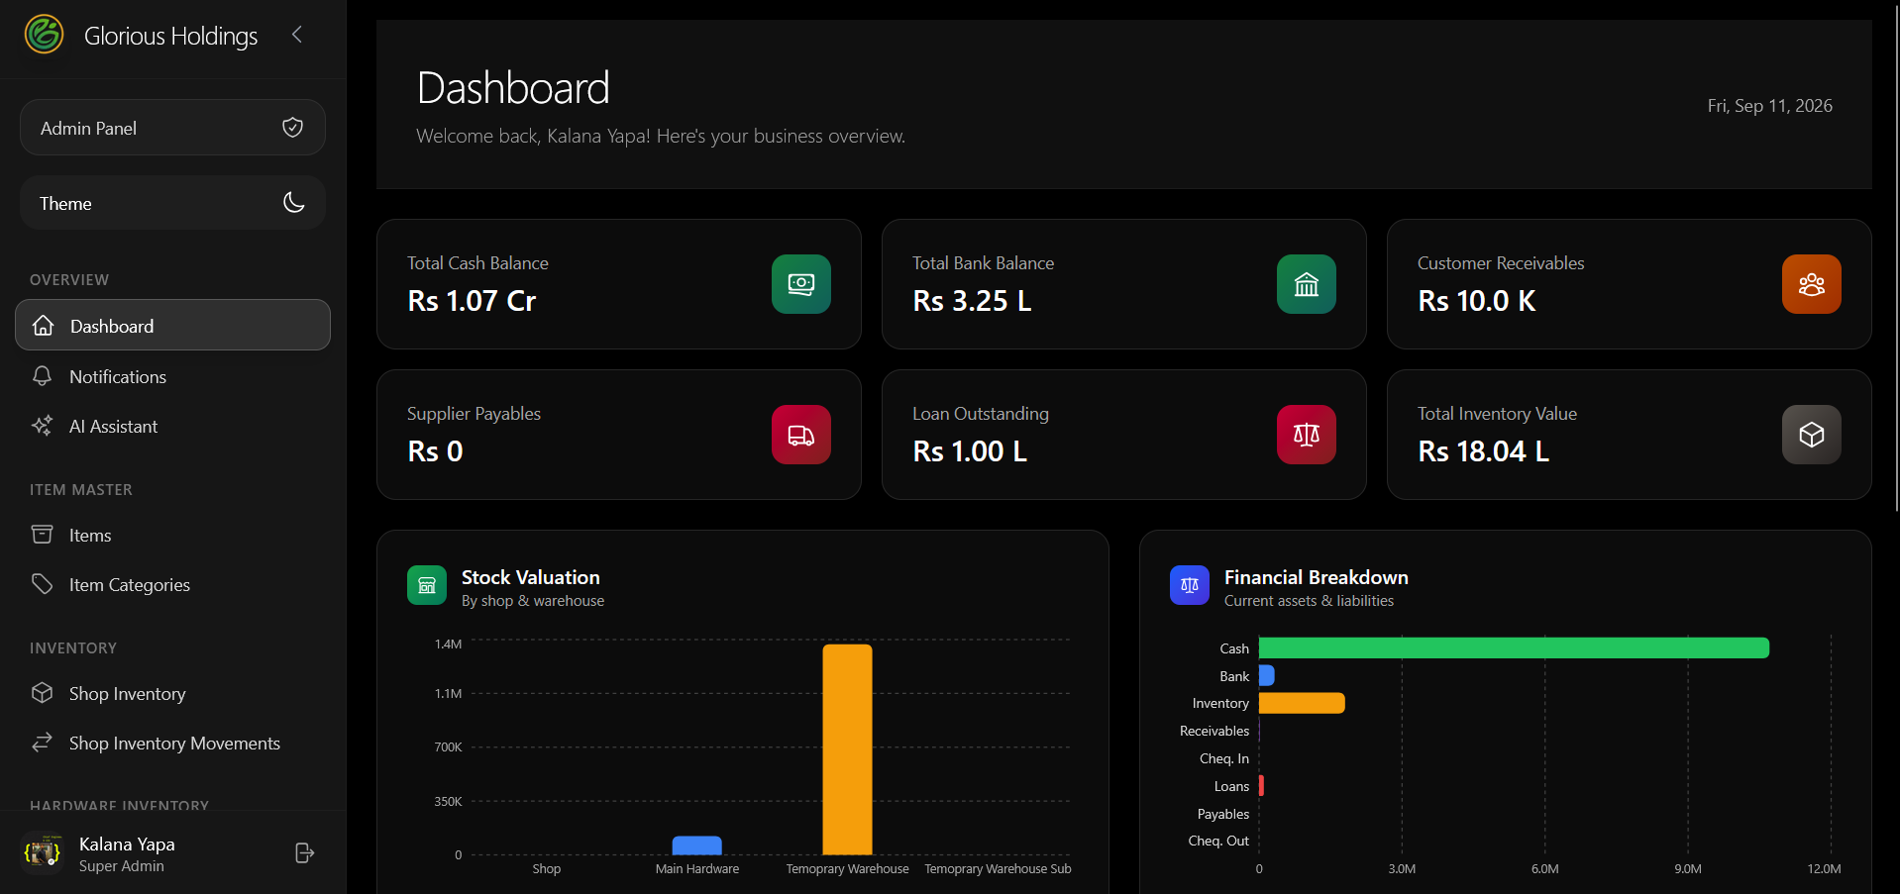
Task: Toggle dark theme with moon icon
Action: coord(293,203)
